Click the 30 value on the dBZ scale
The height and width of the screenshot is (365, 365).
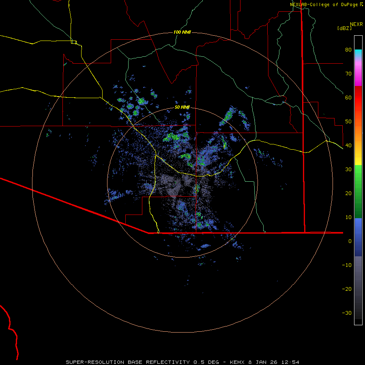tap(348, 170)
